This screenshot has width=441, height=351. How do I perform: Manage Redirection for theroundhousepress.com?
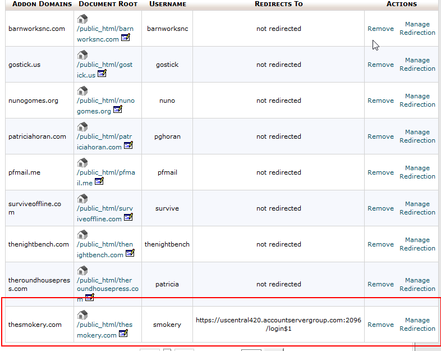coord(417,285)
